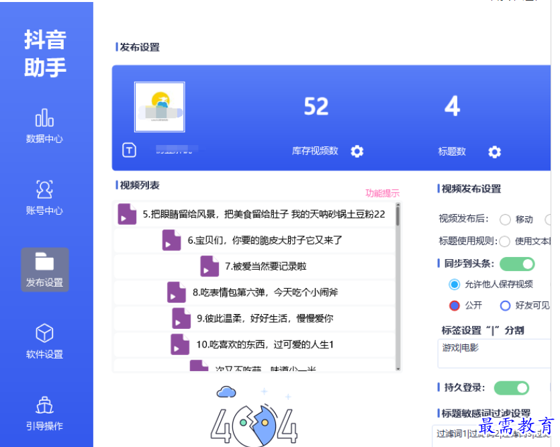The image size is (560, 447).
Task: Select 允许他人保存视频 radio button
Action: click(x=455, y=284)
